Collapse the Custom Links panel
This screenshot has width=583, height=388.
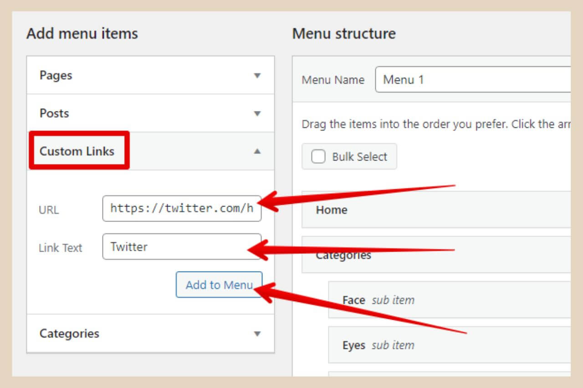pos(258,151)
